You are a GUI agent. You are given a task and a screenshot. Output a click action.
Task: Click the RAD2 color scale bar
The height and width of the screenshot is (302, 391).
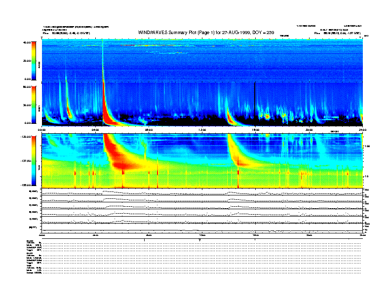click(x=34, y=61)
